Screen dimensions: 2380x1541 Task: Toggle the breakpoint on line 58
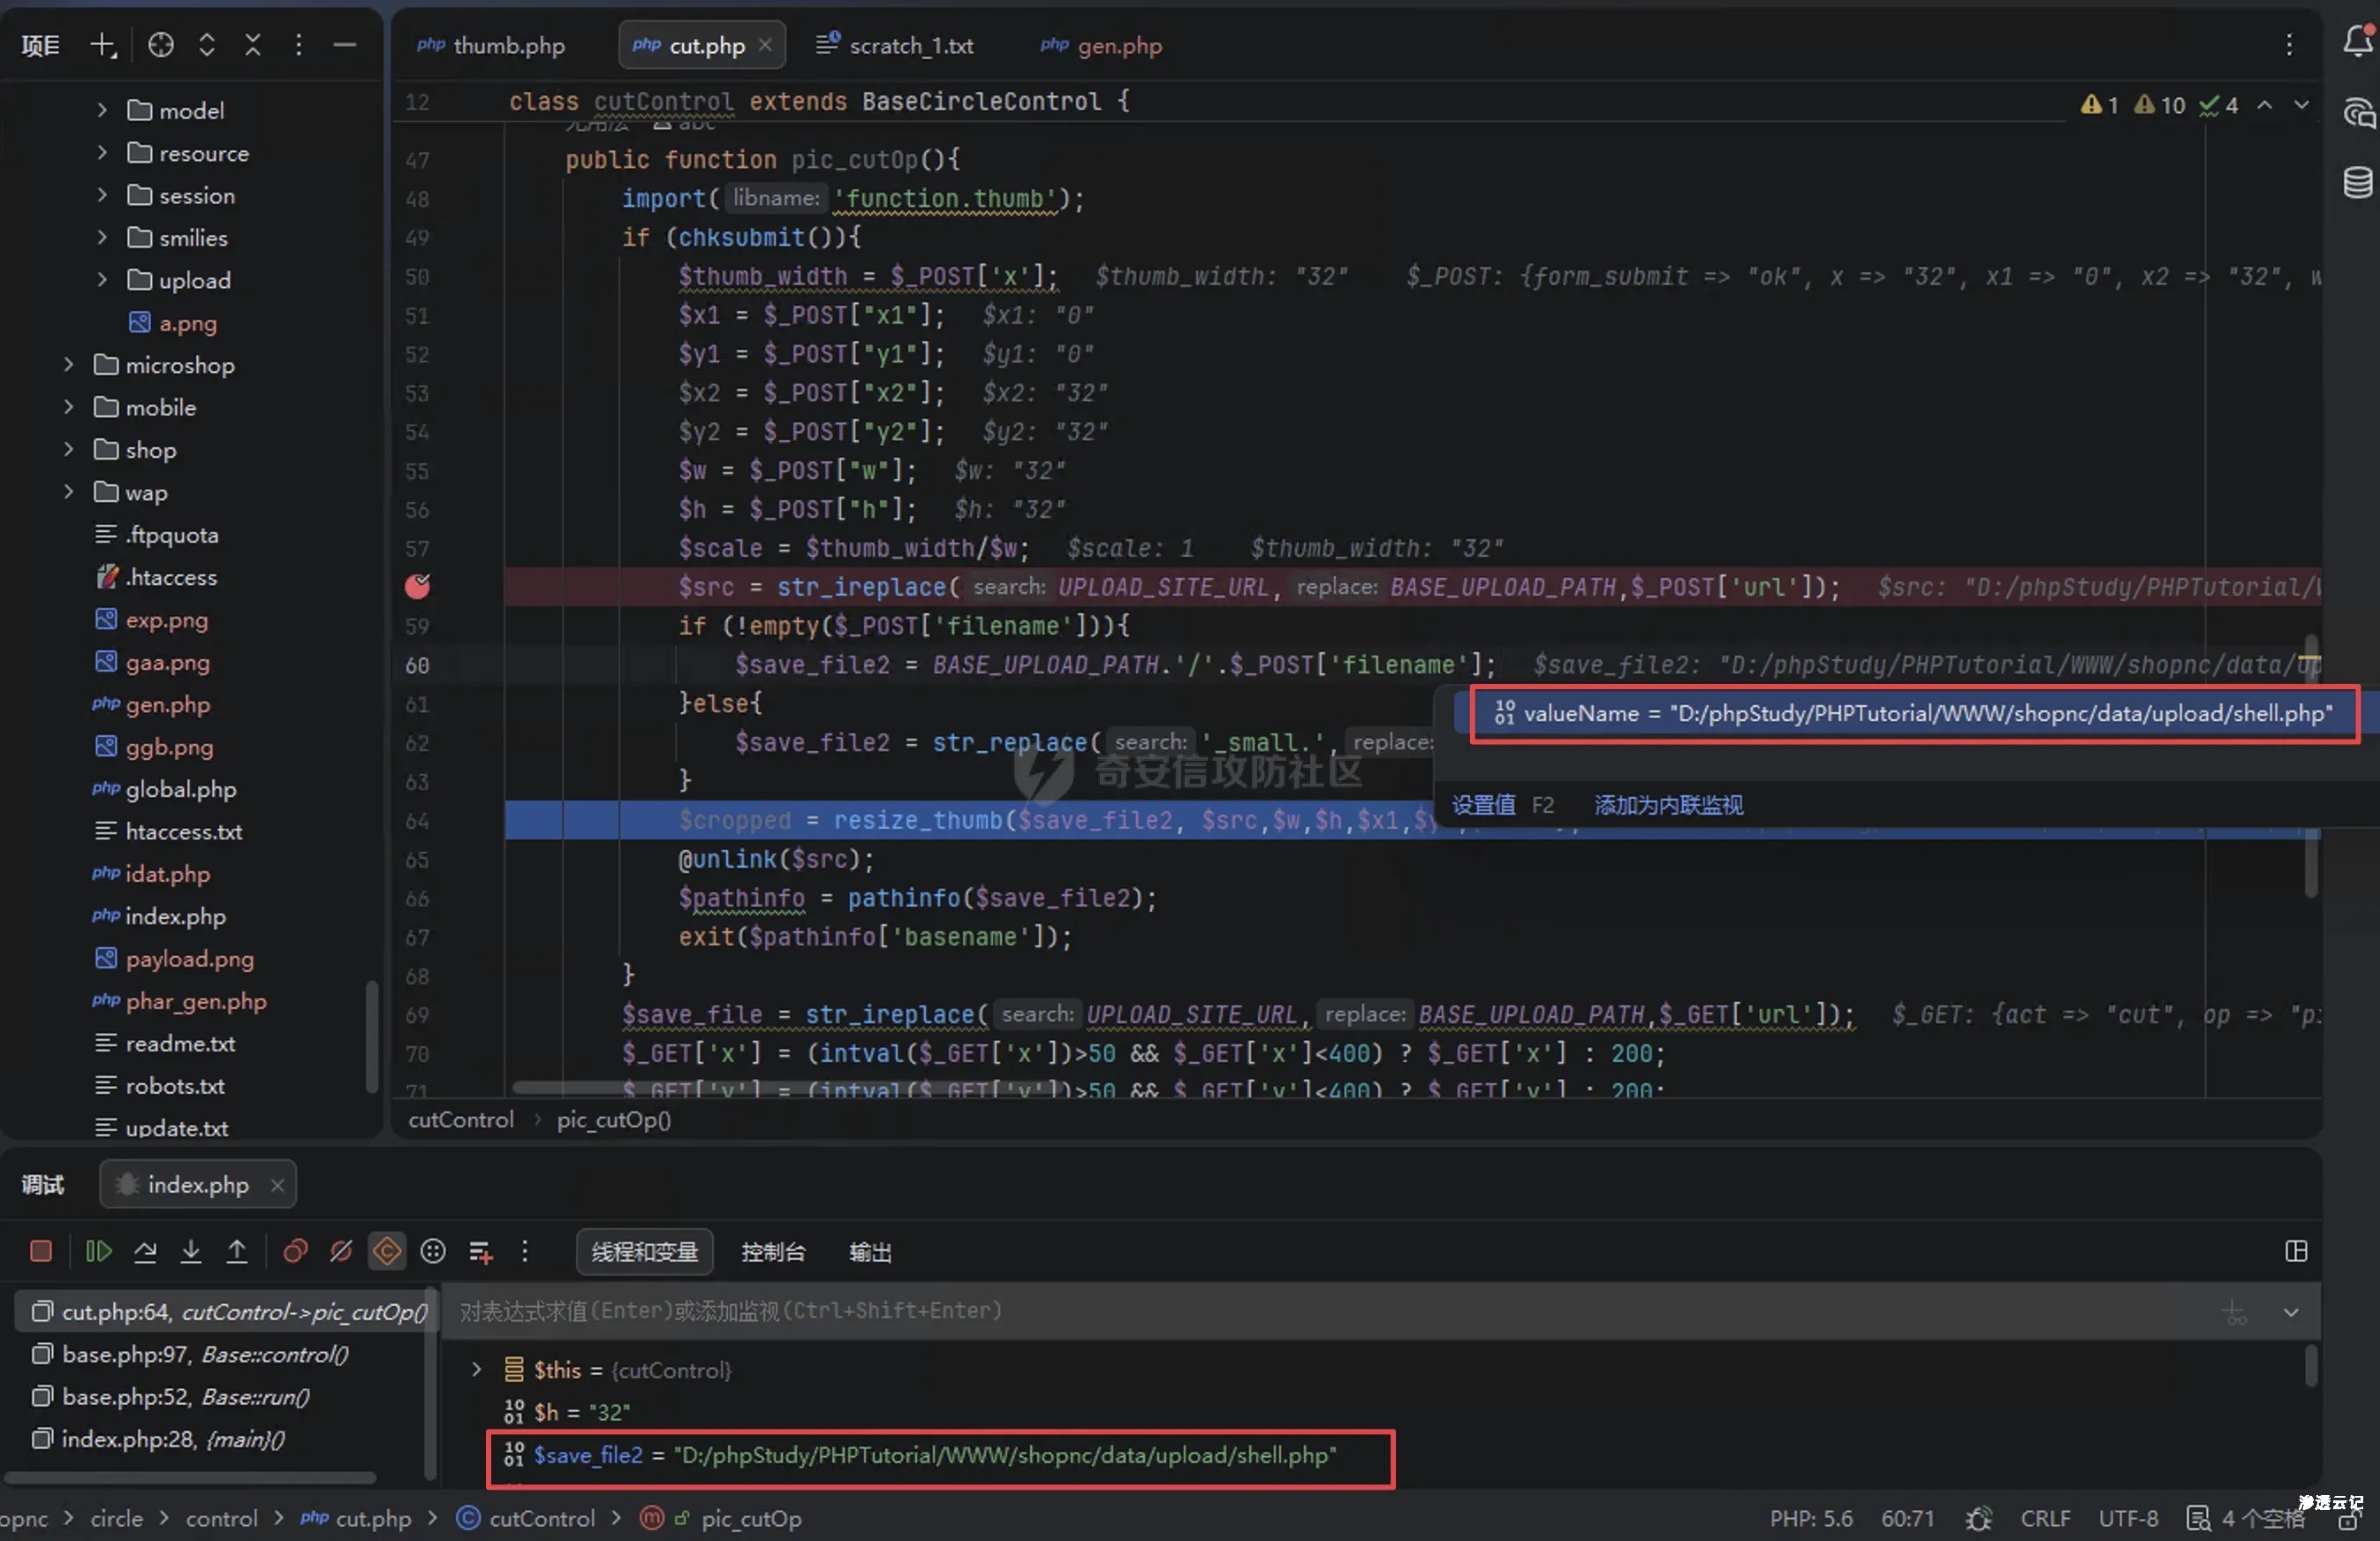pyautogui.click(x=417, y=587)
